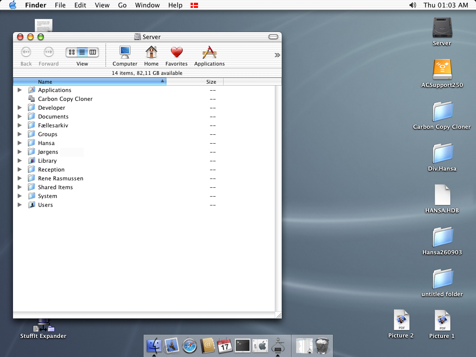Switch to column view mode
The image size is (476, 357).
coord(93,52)
